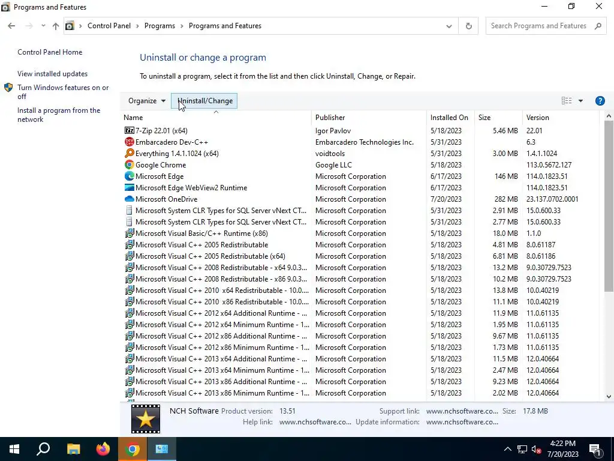
Task: Sort by the Size column header
Action: 498,117
